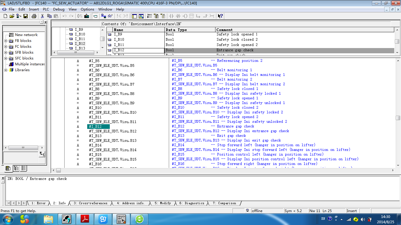Image resolution: width=401 pixels, height=225 pixels.
Task: Open the Debug menu
Action: click(x=59, y=9)
